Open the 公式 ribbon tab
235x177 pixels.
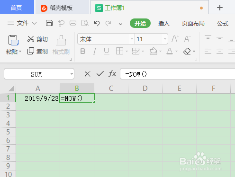[x=223, y=23]
